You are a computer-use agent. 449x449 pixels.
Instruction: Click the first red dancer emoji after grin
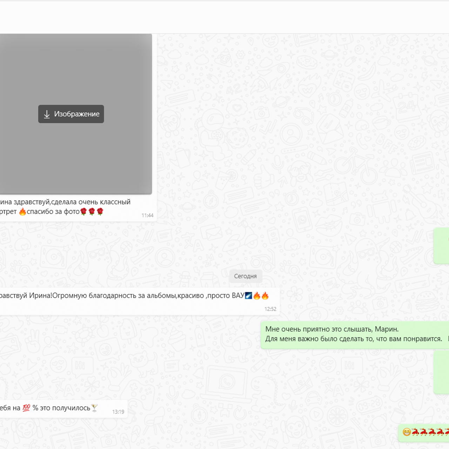pos(415,432)
